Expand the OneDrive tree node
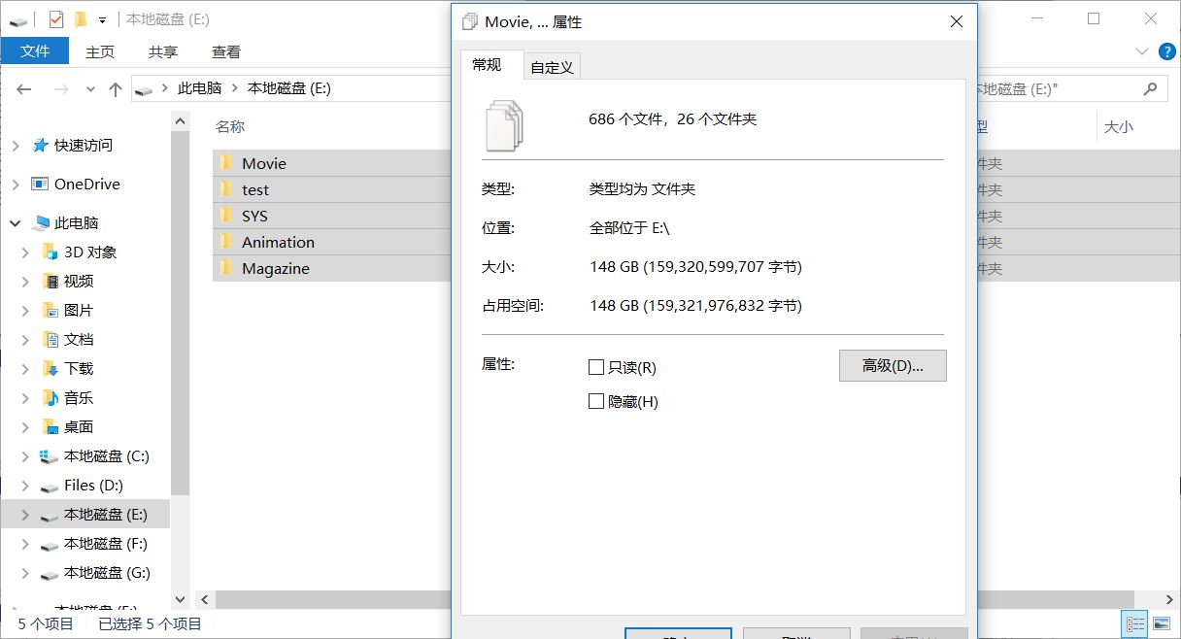The height and width of the screenshot is (639, 1181). (16, 185)
